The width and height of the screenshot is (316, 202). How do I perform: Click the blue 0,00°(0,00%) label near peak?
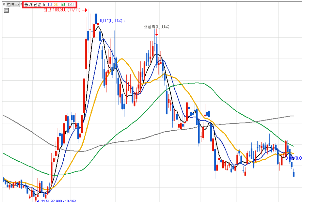(x=111, y=21)
